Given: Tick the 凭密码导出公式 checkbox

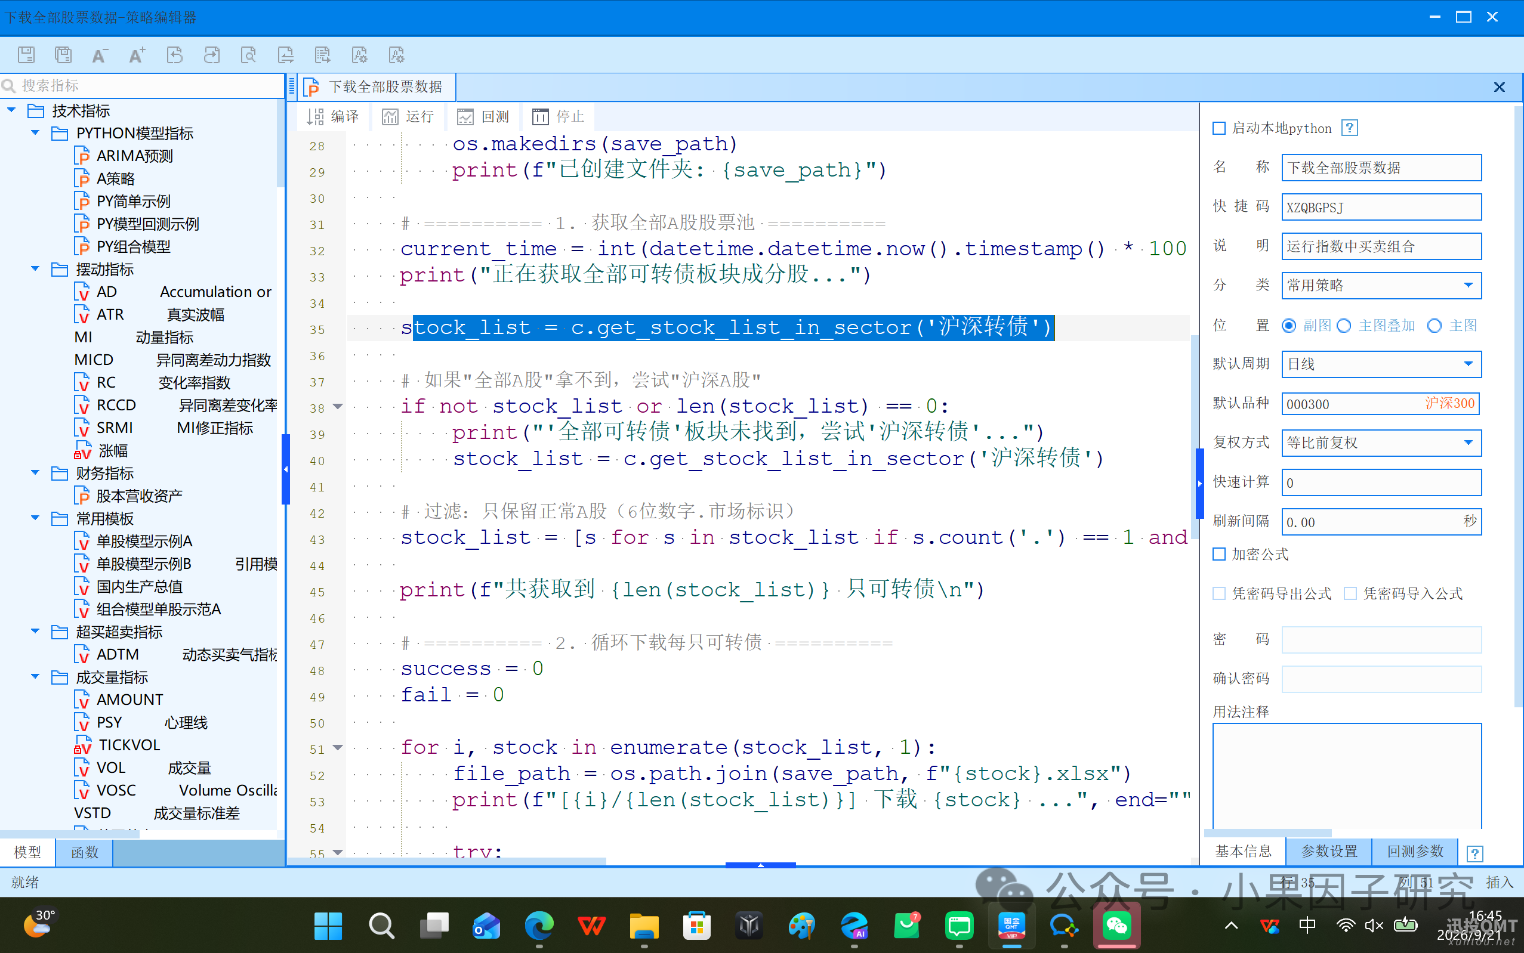Looking at the screenshot, I should coord(1220,593).
